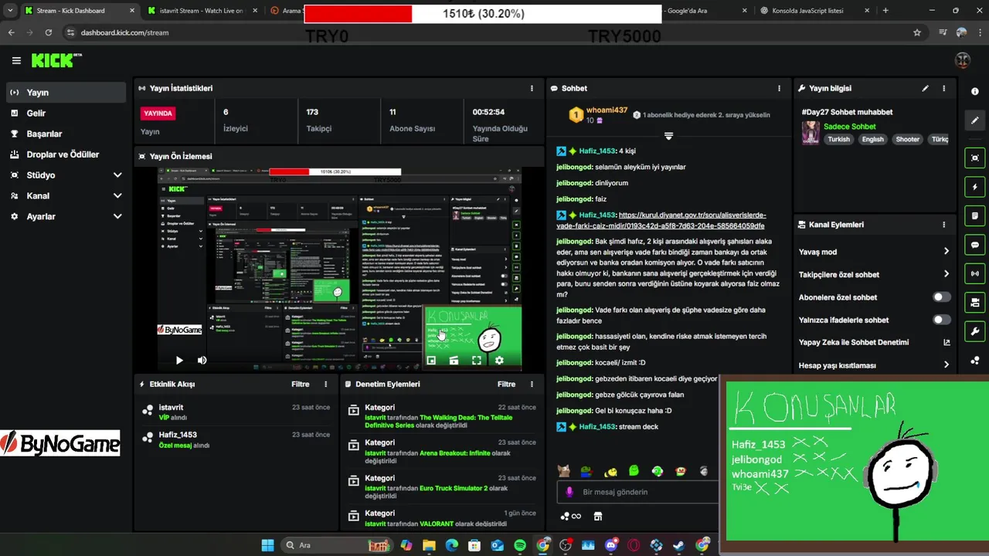
Task: Click the Bir mesaj gönderin chat input
Action: tap(637, 492)
